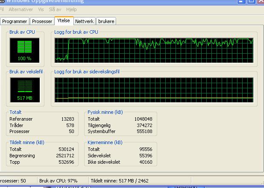Switch to the Programmer tab
Image resolution: width=264 pixels, height=188 pixels.
coord(15,21)
